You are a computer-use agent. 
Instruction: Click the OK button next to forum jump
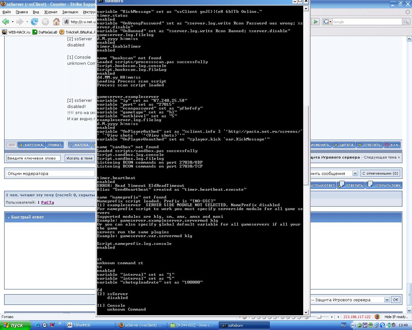[x=396, y=300]
